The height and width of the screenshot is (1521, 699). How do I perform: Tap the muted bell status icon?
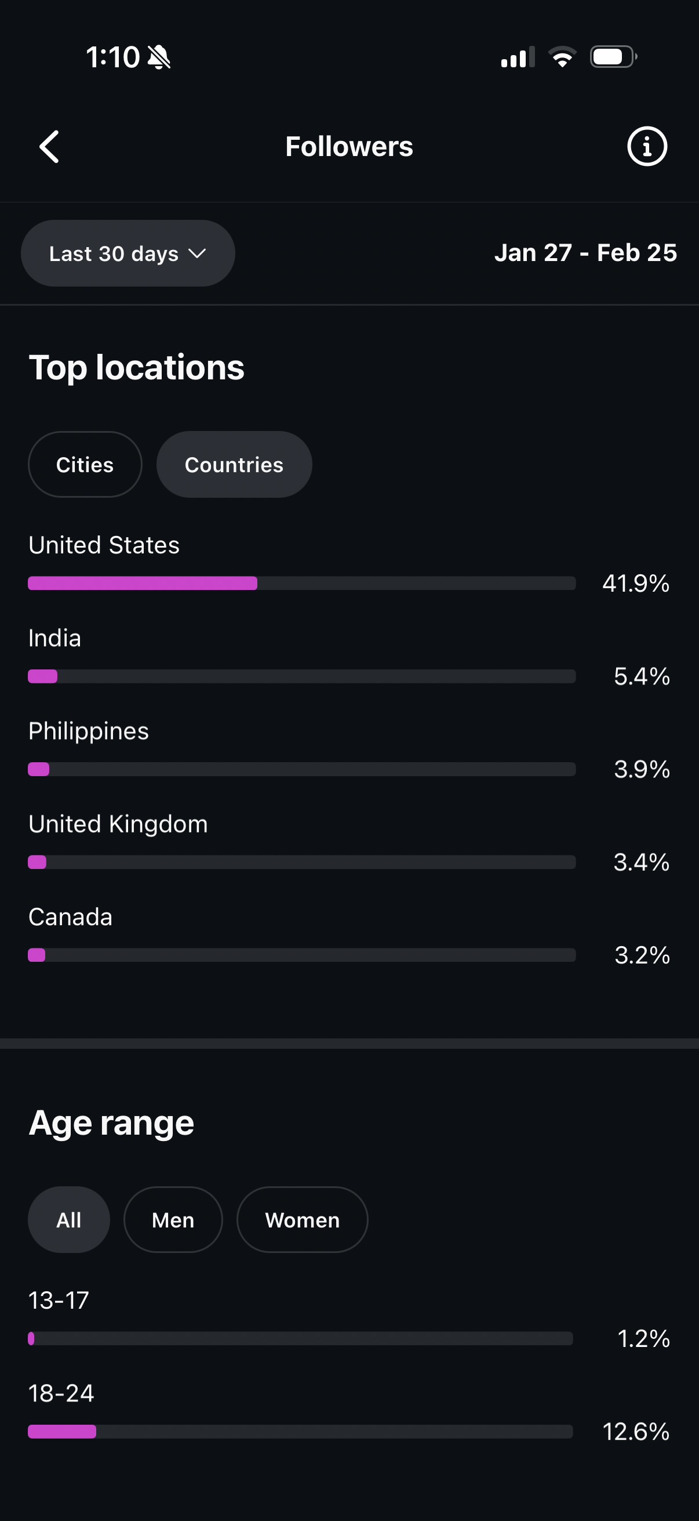pos(159,58)
